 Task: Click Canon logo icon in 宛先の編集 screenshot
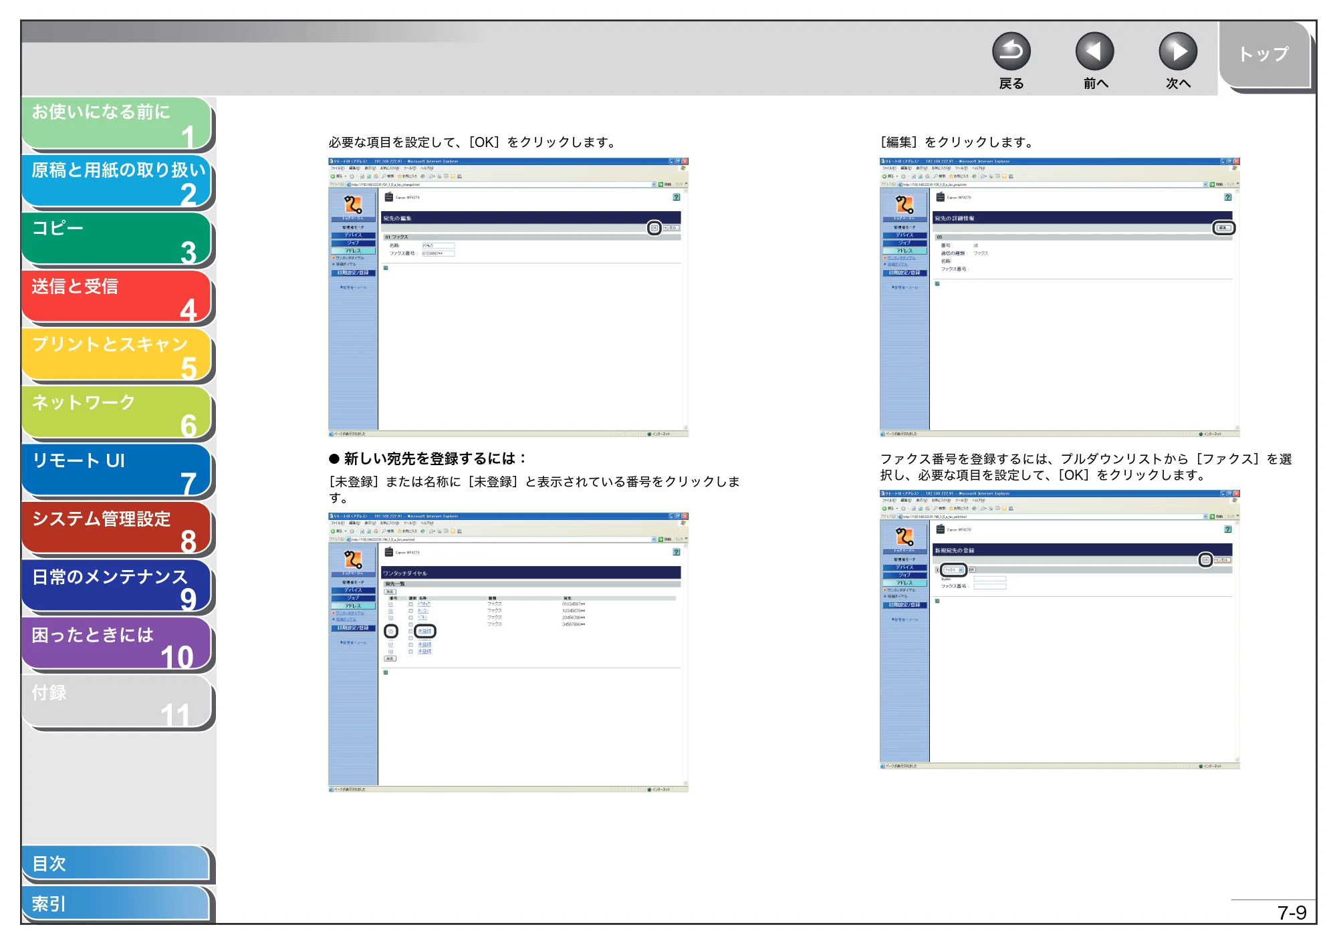pos(353,205)
